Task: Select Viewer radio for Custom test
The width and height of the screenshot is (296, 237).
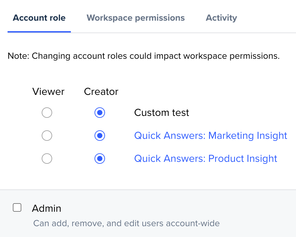Action: point(47,113)
